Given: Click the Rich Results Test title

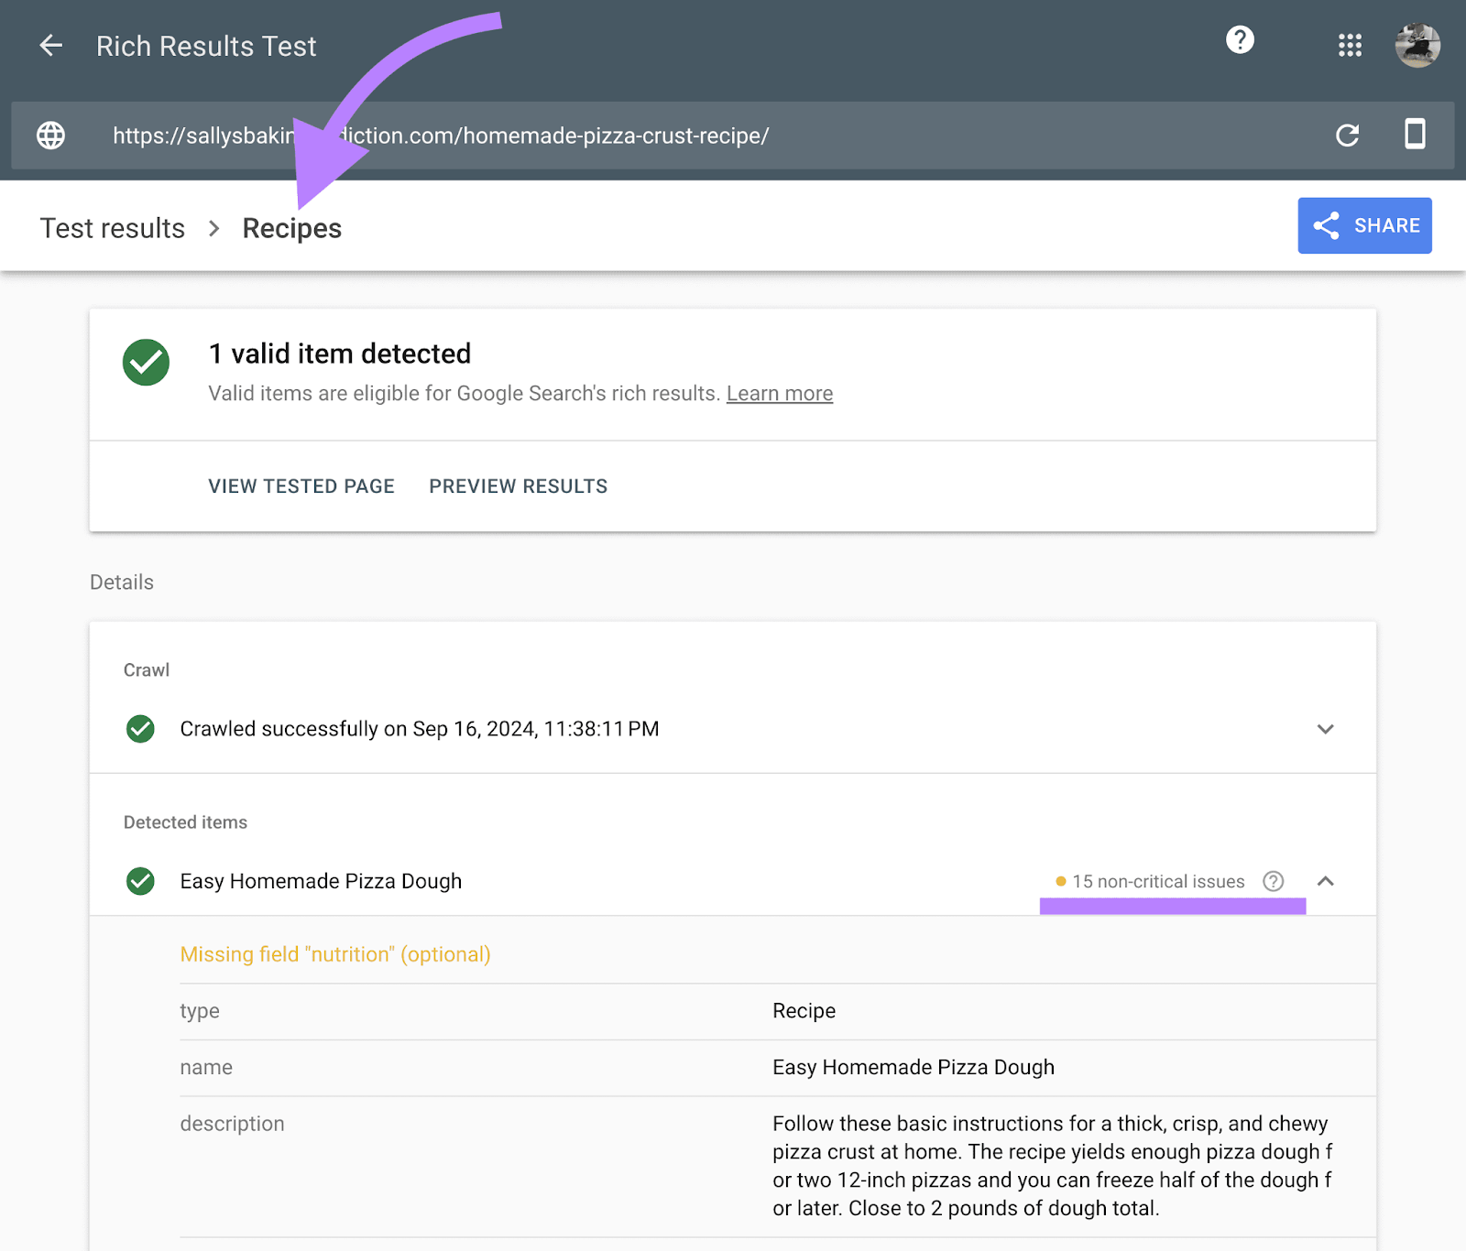Looking at the screenshot, I should (x=206, y=46).
